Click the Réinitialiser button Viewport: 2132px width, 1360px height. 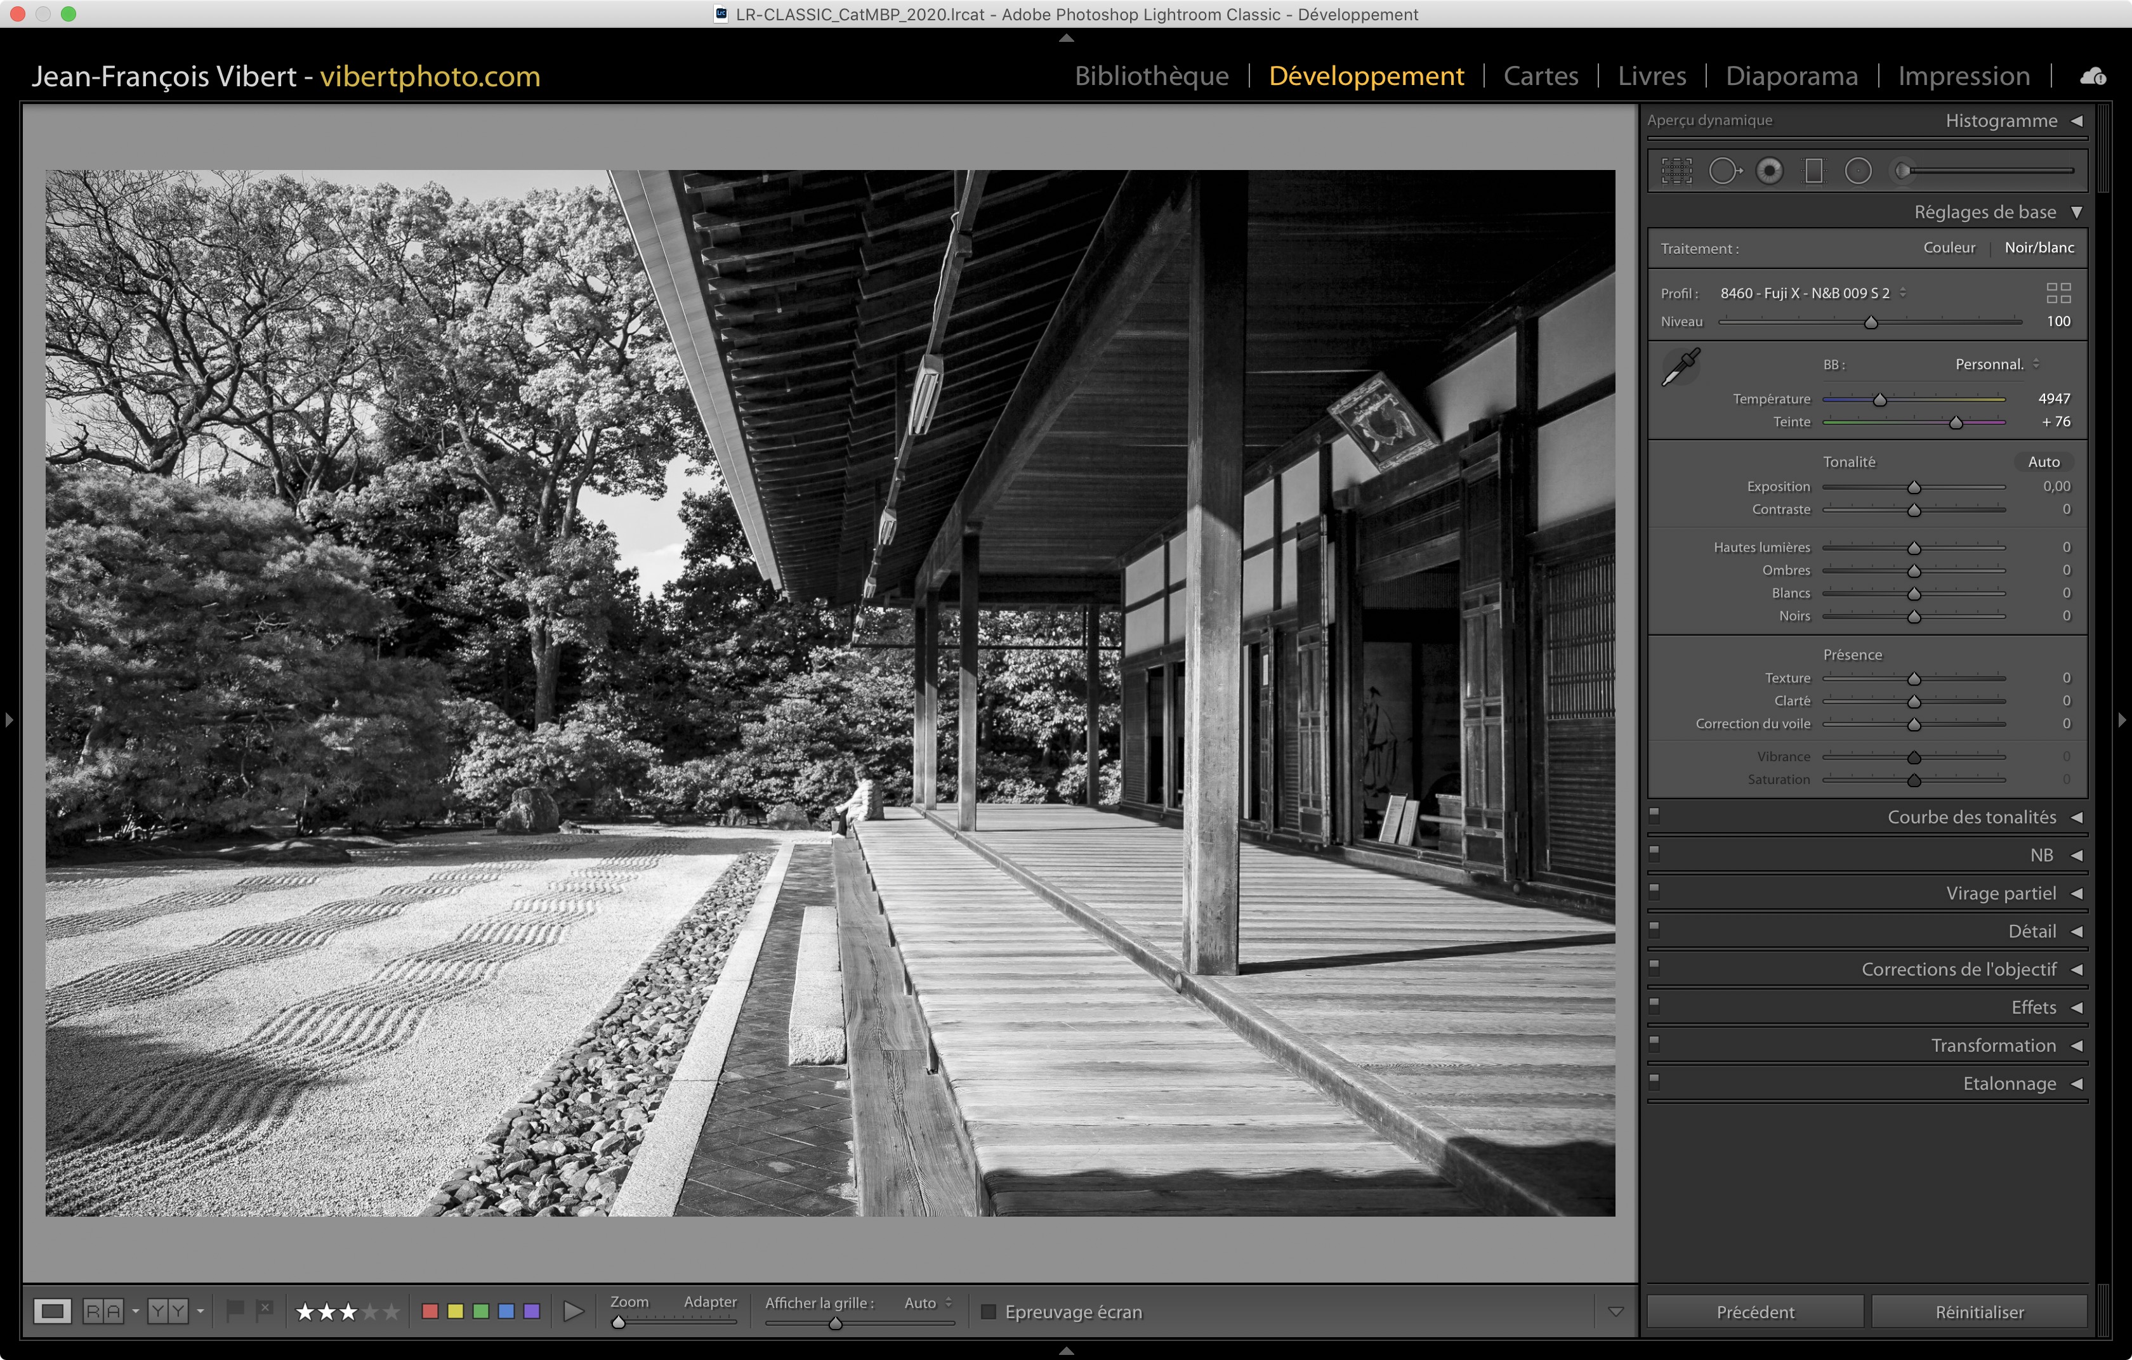click(1979, 1312)
